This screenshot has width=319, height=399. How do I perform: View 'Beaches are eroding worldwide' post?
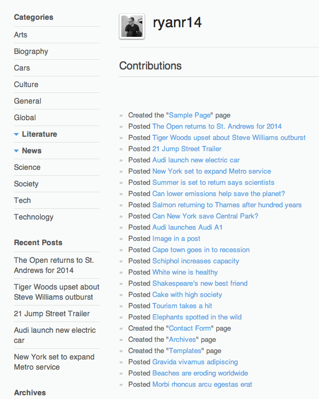(x=200, y=373)
